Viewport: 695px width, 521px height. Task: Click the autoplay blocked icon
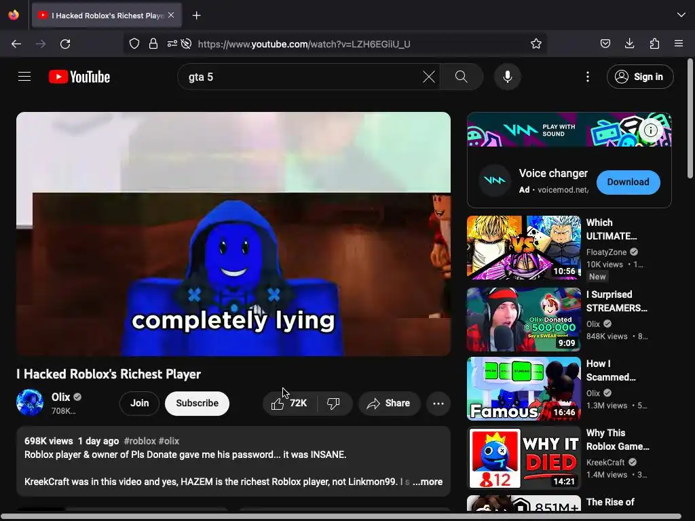187,43
